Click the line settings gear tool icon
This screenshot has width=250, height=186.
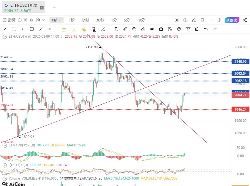[x=103, y=30]
